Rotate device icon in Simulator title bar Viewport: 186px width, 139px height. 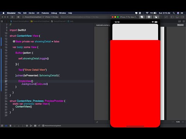coord(156,17)
